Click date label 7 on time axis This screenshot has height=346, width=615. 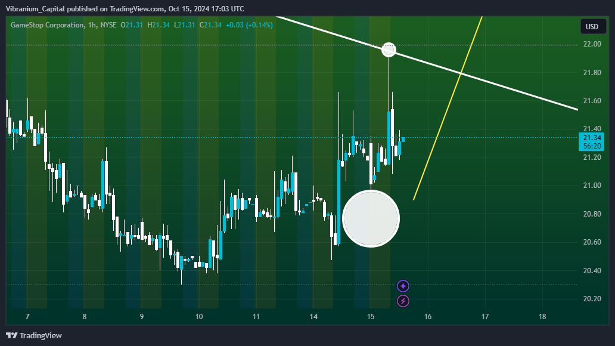tap(27, 317)
